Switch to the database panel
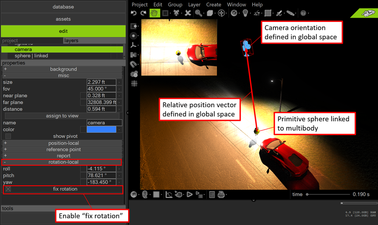The height and width of the screenshot is (225, 378). point(63,7)
